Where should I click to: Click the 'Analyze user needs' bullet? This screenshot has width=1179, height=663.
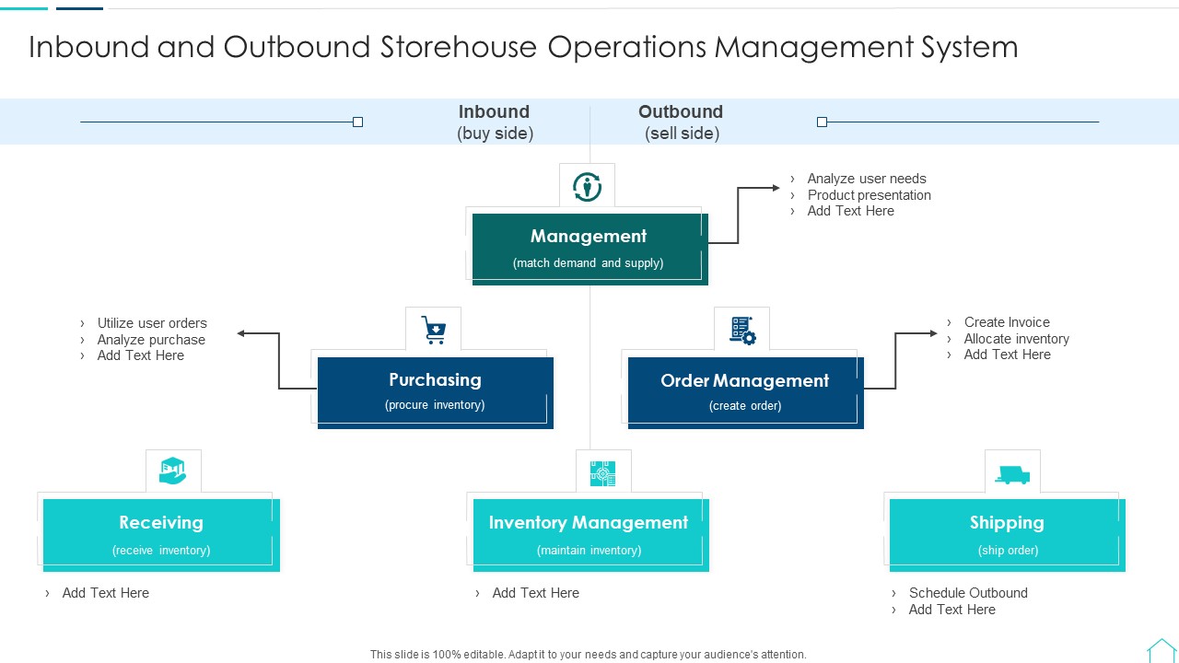(867, 179)
